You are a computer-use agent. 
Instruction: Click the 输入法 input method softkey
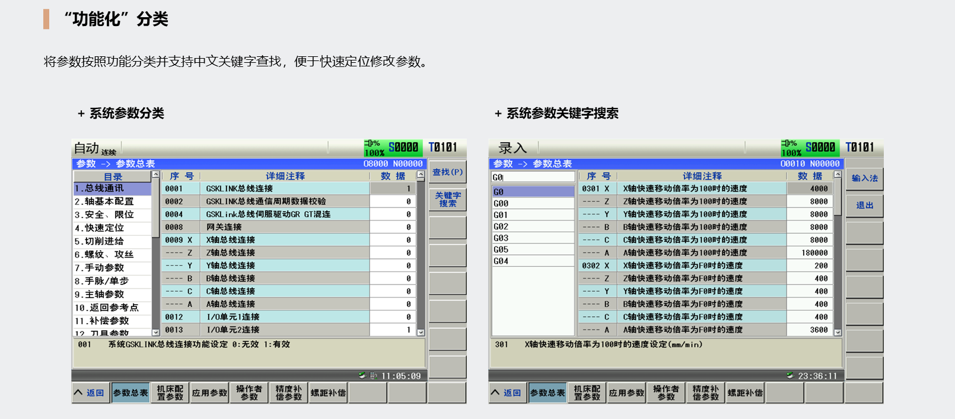[x=864, y=178]
